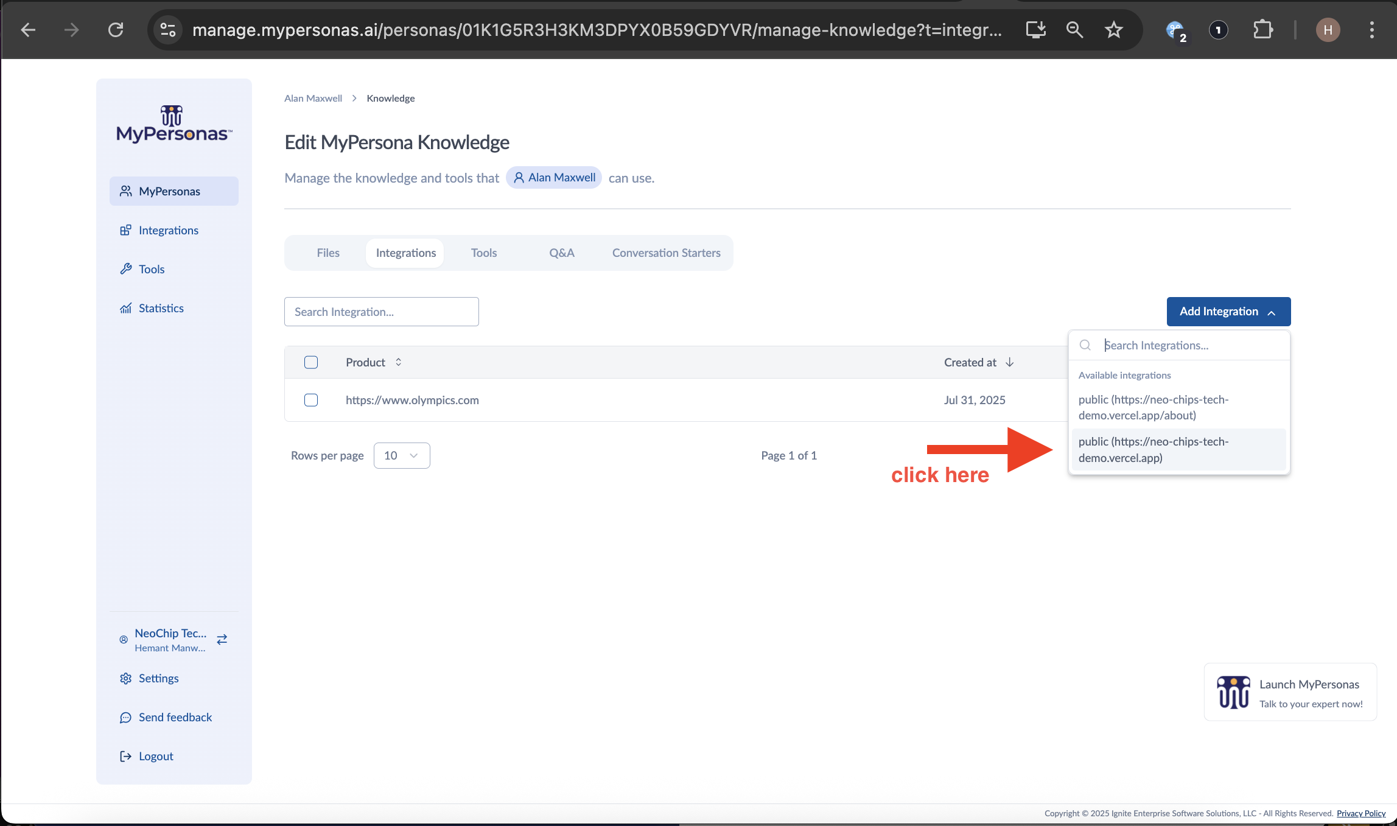Click the Product column header
This screenshot has height=826, width=1397.
[365, 362]
